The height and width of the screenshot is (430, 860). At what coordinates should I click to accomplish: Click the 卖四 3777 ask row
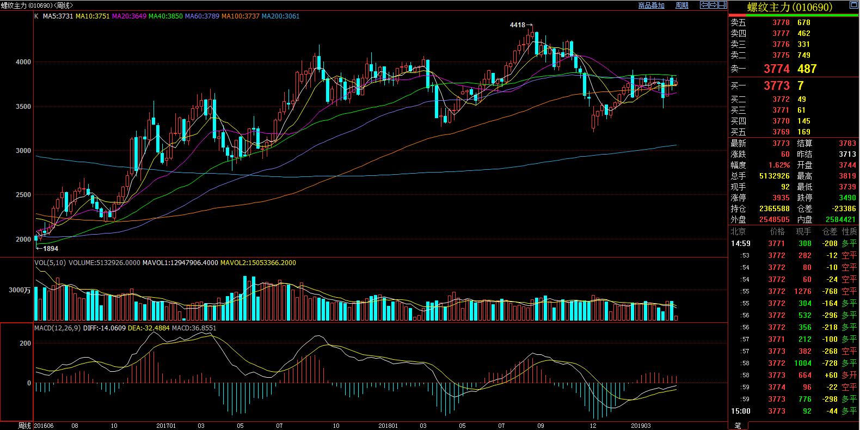[x=794, y=34]
